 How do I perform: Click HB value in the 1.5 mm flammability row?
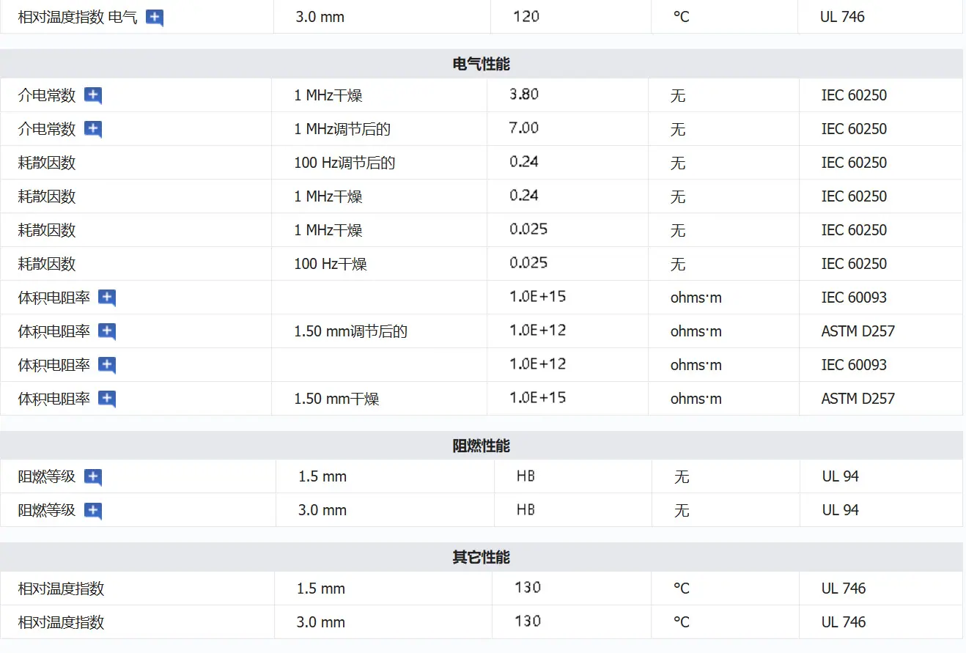[x=526, y=476]
